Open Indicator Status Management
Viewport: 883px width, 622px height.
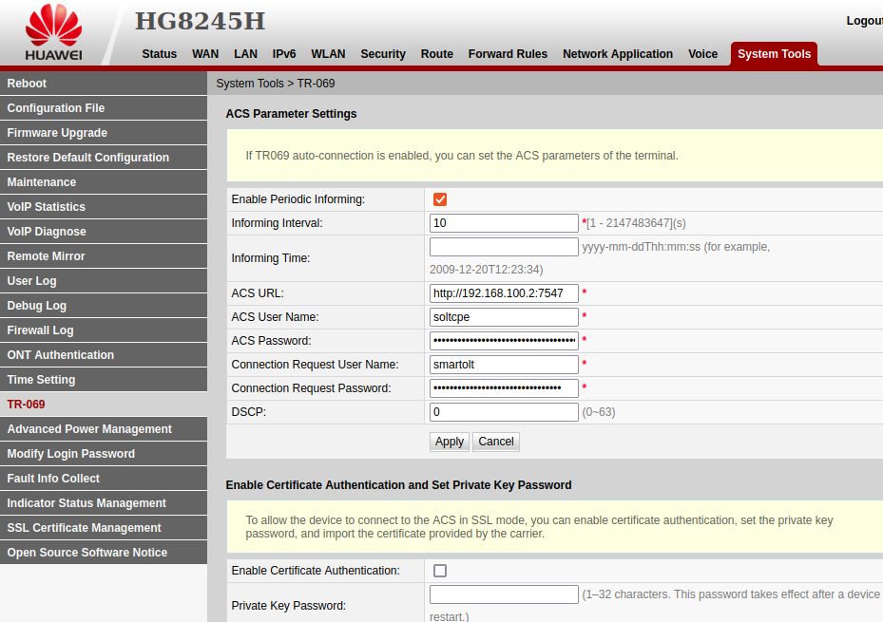coord(104,503)
